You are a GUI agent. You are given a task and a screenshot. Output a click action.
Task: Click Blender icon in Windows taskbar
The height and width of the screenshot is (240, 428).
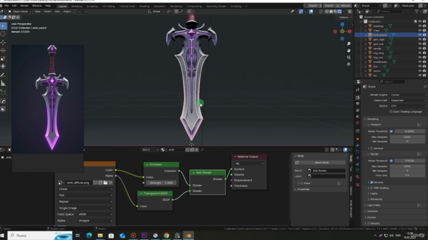(189, 235)
